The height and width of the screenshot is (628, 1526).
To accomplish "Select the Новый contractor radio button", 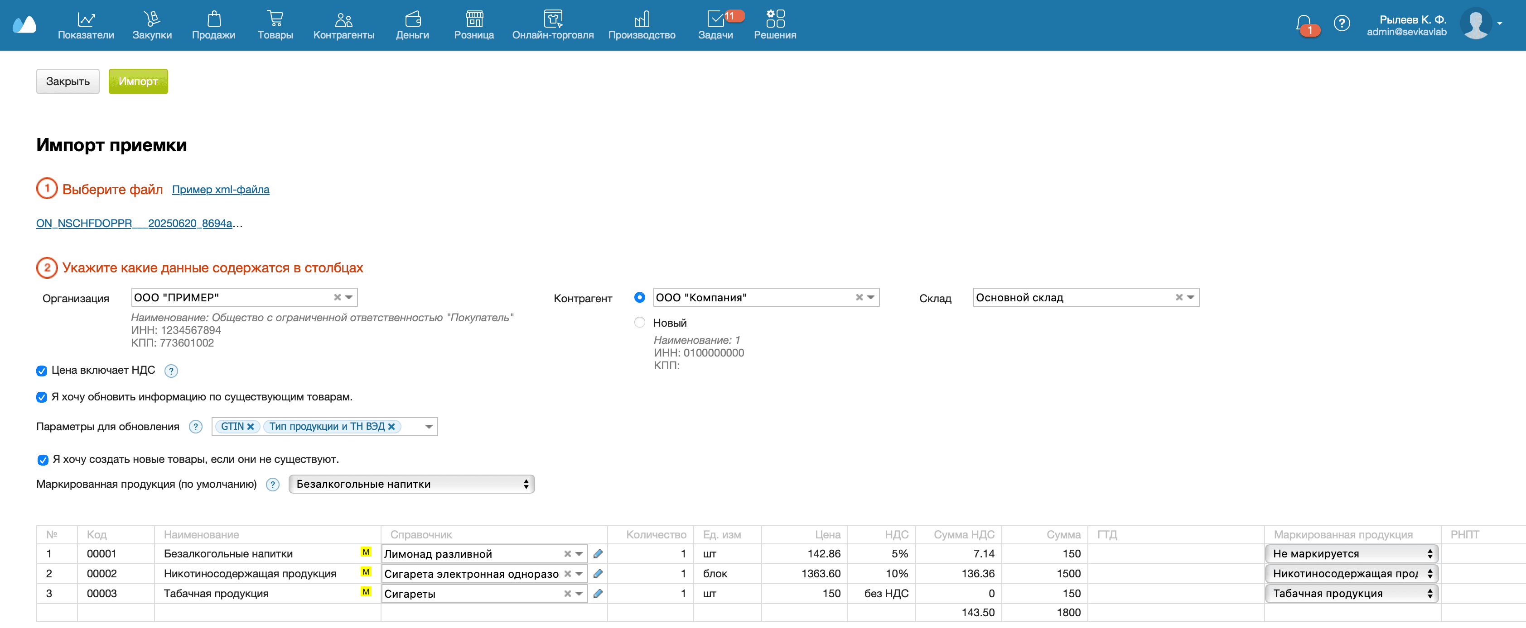I will 639,323.
